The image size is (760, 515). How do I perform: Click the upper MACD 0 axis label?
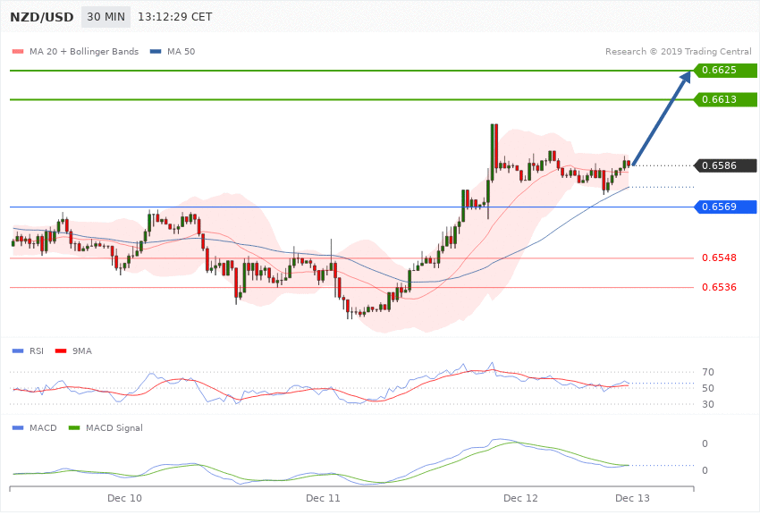point(705,443)
